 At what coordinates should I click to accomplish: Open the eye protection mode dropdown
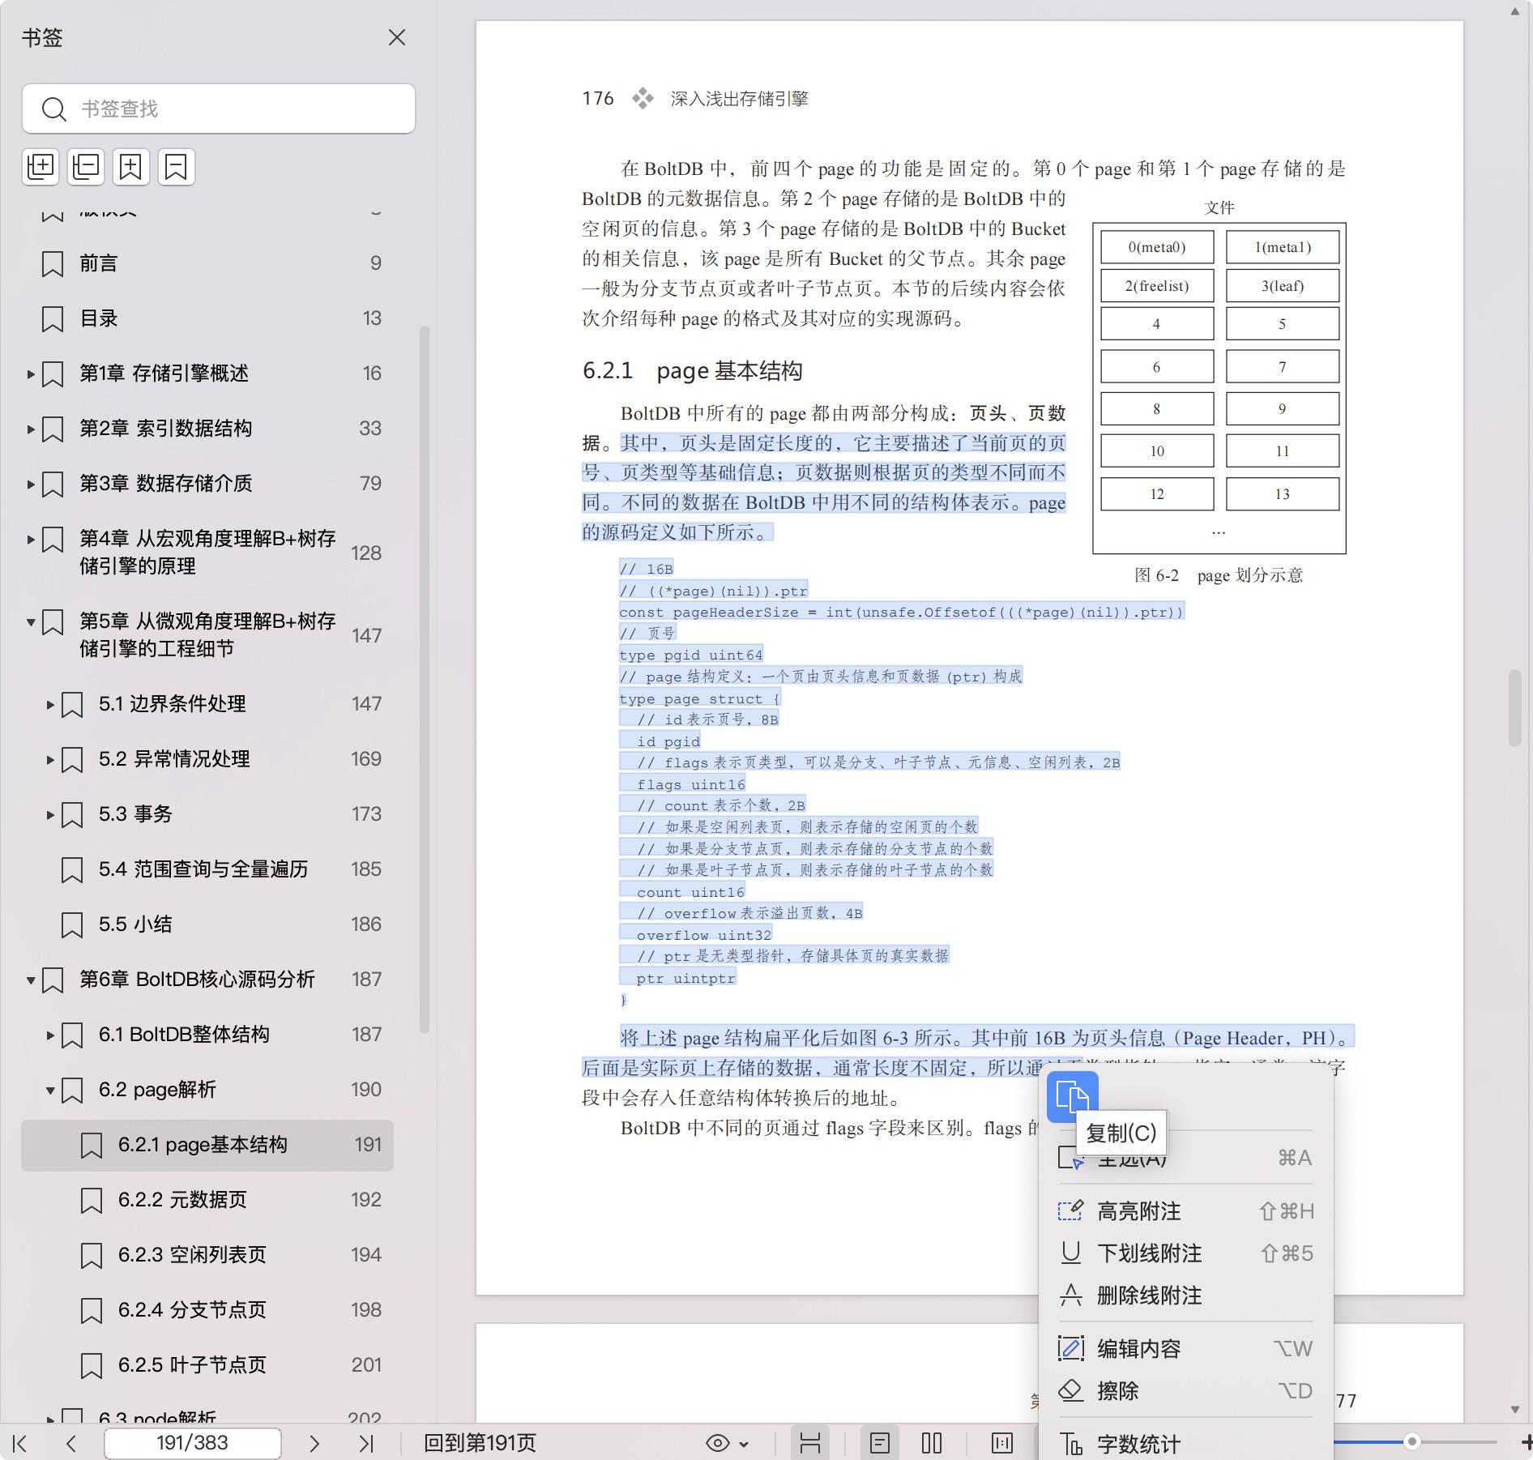tap(727, 1443)
